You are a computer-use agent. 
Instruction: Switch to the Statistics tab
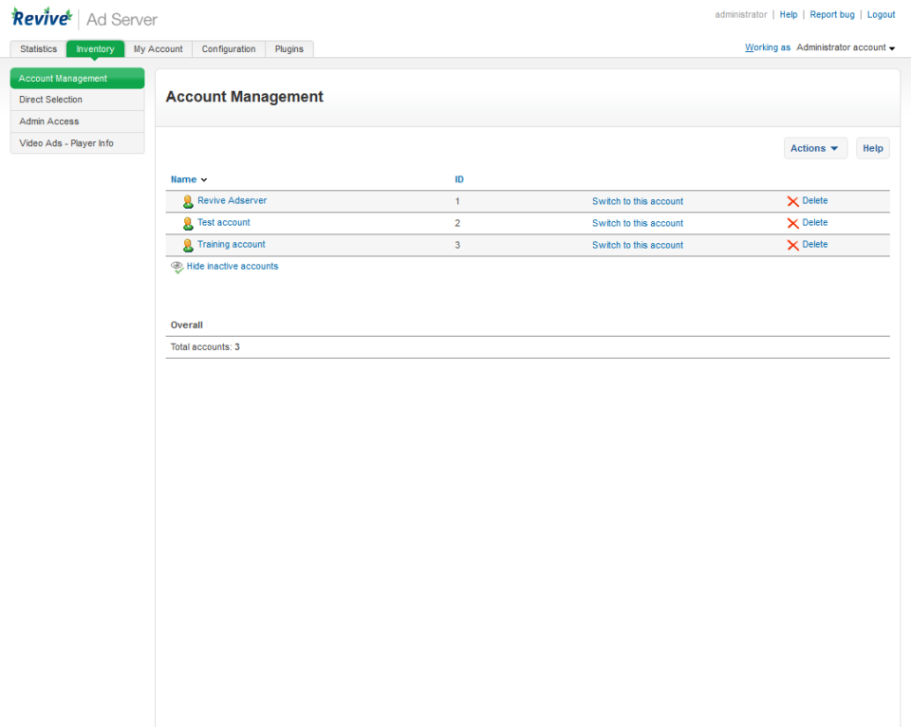tap(38, 48)
